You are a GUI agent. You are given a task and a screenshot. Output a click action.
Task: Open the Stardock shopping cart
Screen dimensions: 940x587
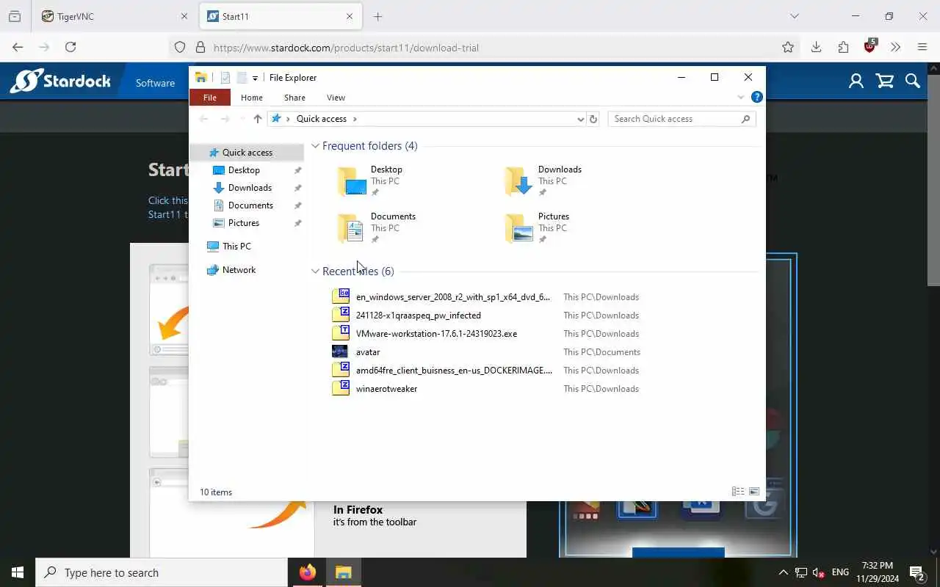(885, 81)
